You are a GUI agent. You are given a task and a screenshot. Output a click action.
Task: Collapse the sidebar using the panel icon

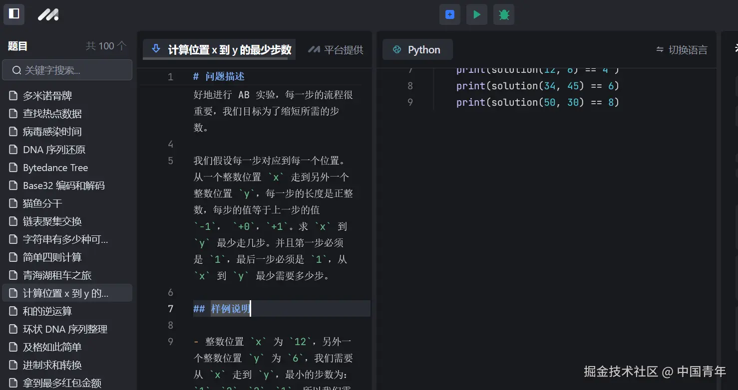point(13,14)
